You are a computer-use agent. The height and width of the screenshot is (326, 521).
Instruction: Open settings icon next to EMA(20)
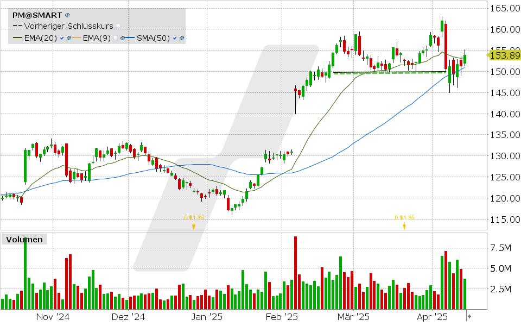coord(69,38)
